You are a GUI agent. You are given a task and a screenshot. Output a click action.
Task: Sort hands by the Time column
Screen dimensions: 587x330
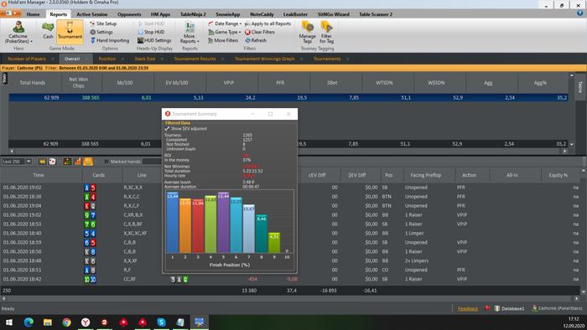39,175
